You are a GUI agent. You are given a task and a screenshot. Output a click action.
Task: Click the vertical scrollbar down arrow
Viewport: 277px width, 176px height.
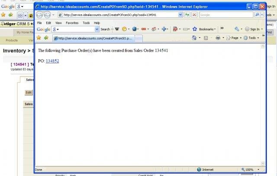click(x=263, y=163)
